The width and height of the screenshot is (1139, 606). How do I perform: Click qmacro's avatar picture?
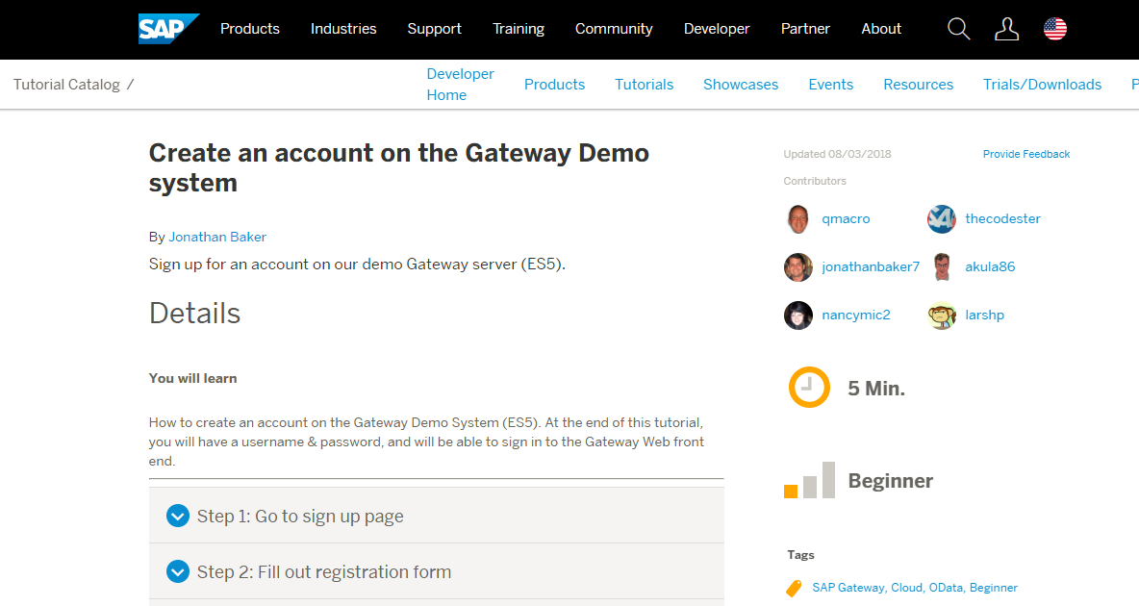click(797, 218)
